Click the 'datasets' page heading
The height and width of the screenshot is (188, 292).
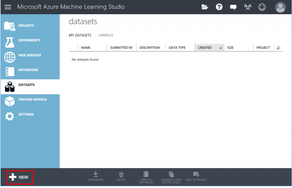[x=83, y=21]
